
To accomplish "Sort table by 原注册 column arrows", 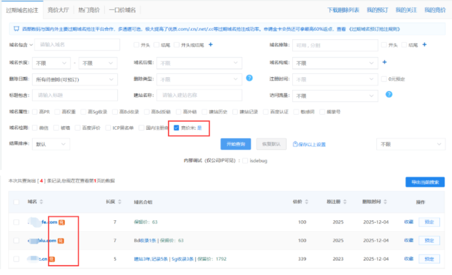I will tap(345, 202).
